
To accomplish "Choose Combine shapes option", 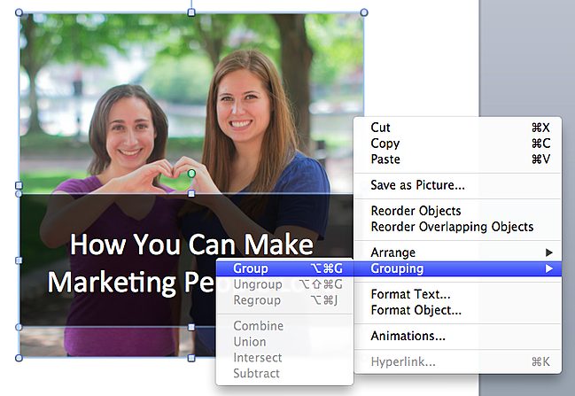I will coord(258,326).
